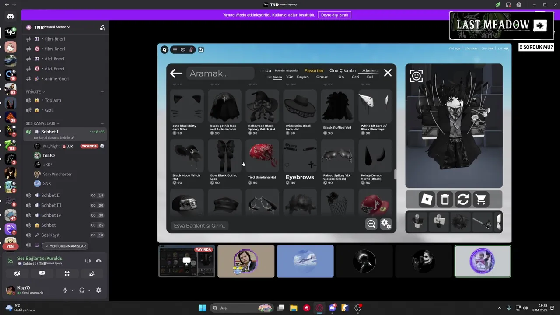Click the catalog list vertical scrollbar handle

click(395, 175)
